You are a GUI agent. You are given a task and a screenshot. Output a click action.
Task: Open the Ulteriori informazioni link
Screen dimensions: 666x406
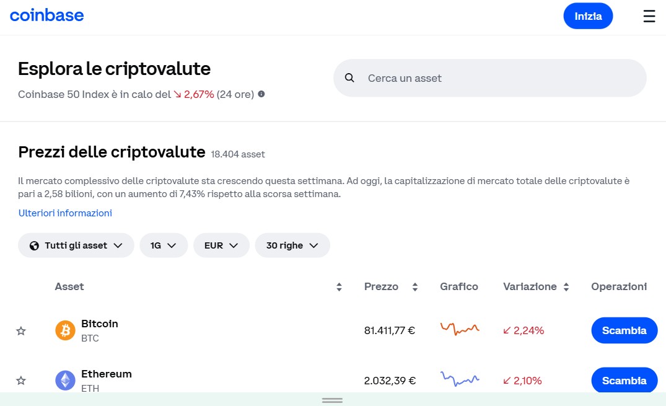pyautogui.click(x=65, y=213)
